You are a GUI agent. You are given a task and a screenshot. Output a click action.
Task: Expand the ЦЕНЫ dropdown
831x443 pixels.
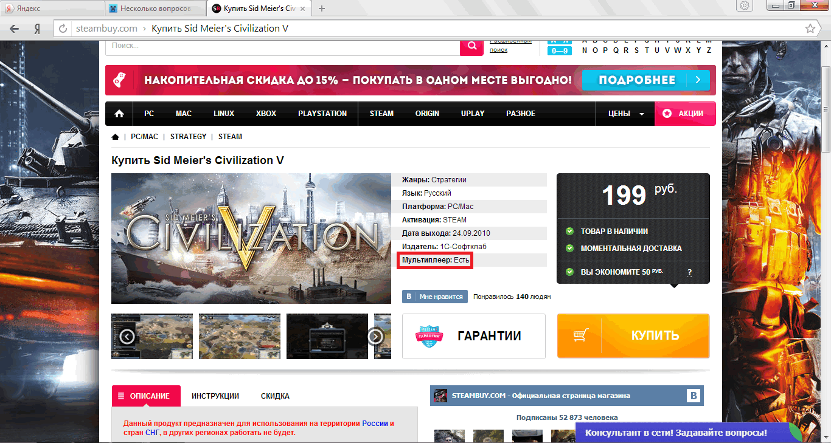pos(627,114)
